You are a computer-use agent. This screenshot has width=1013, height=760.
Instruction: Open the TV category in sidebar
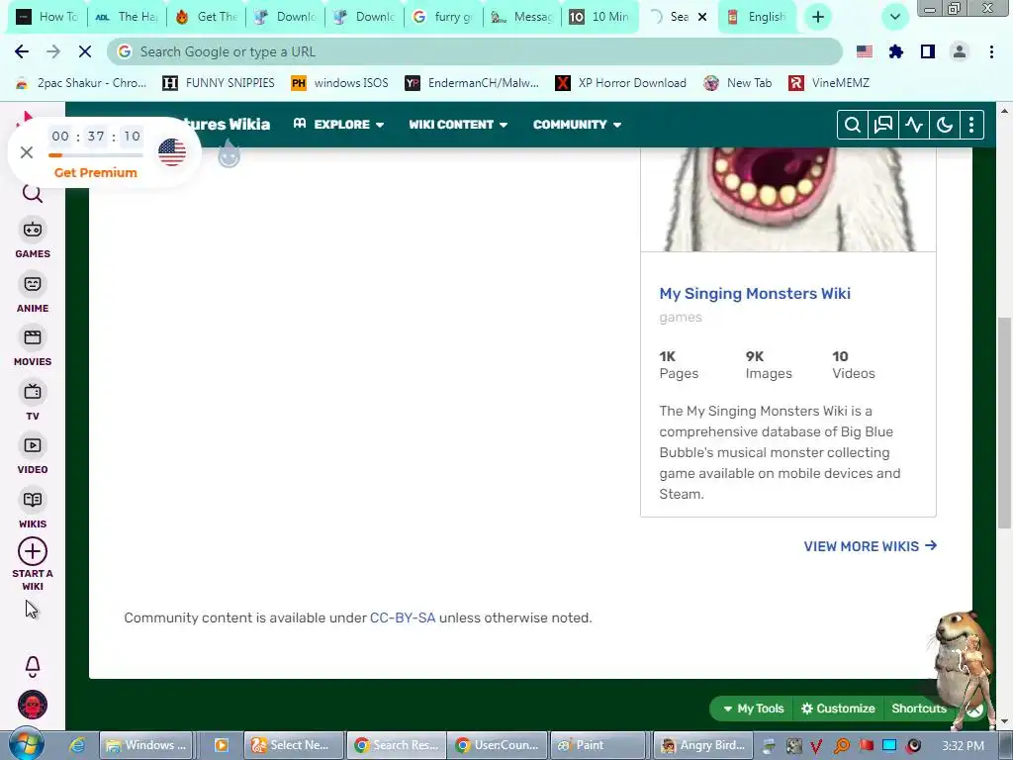33,402
